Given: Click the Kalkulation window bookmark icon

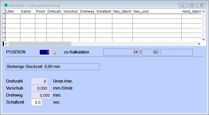Looking at the screenshot, I should [x=5, y=5].
